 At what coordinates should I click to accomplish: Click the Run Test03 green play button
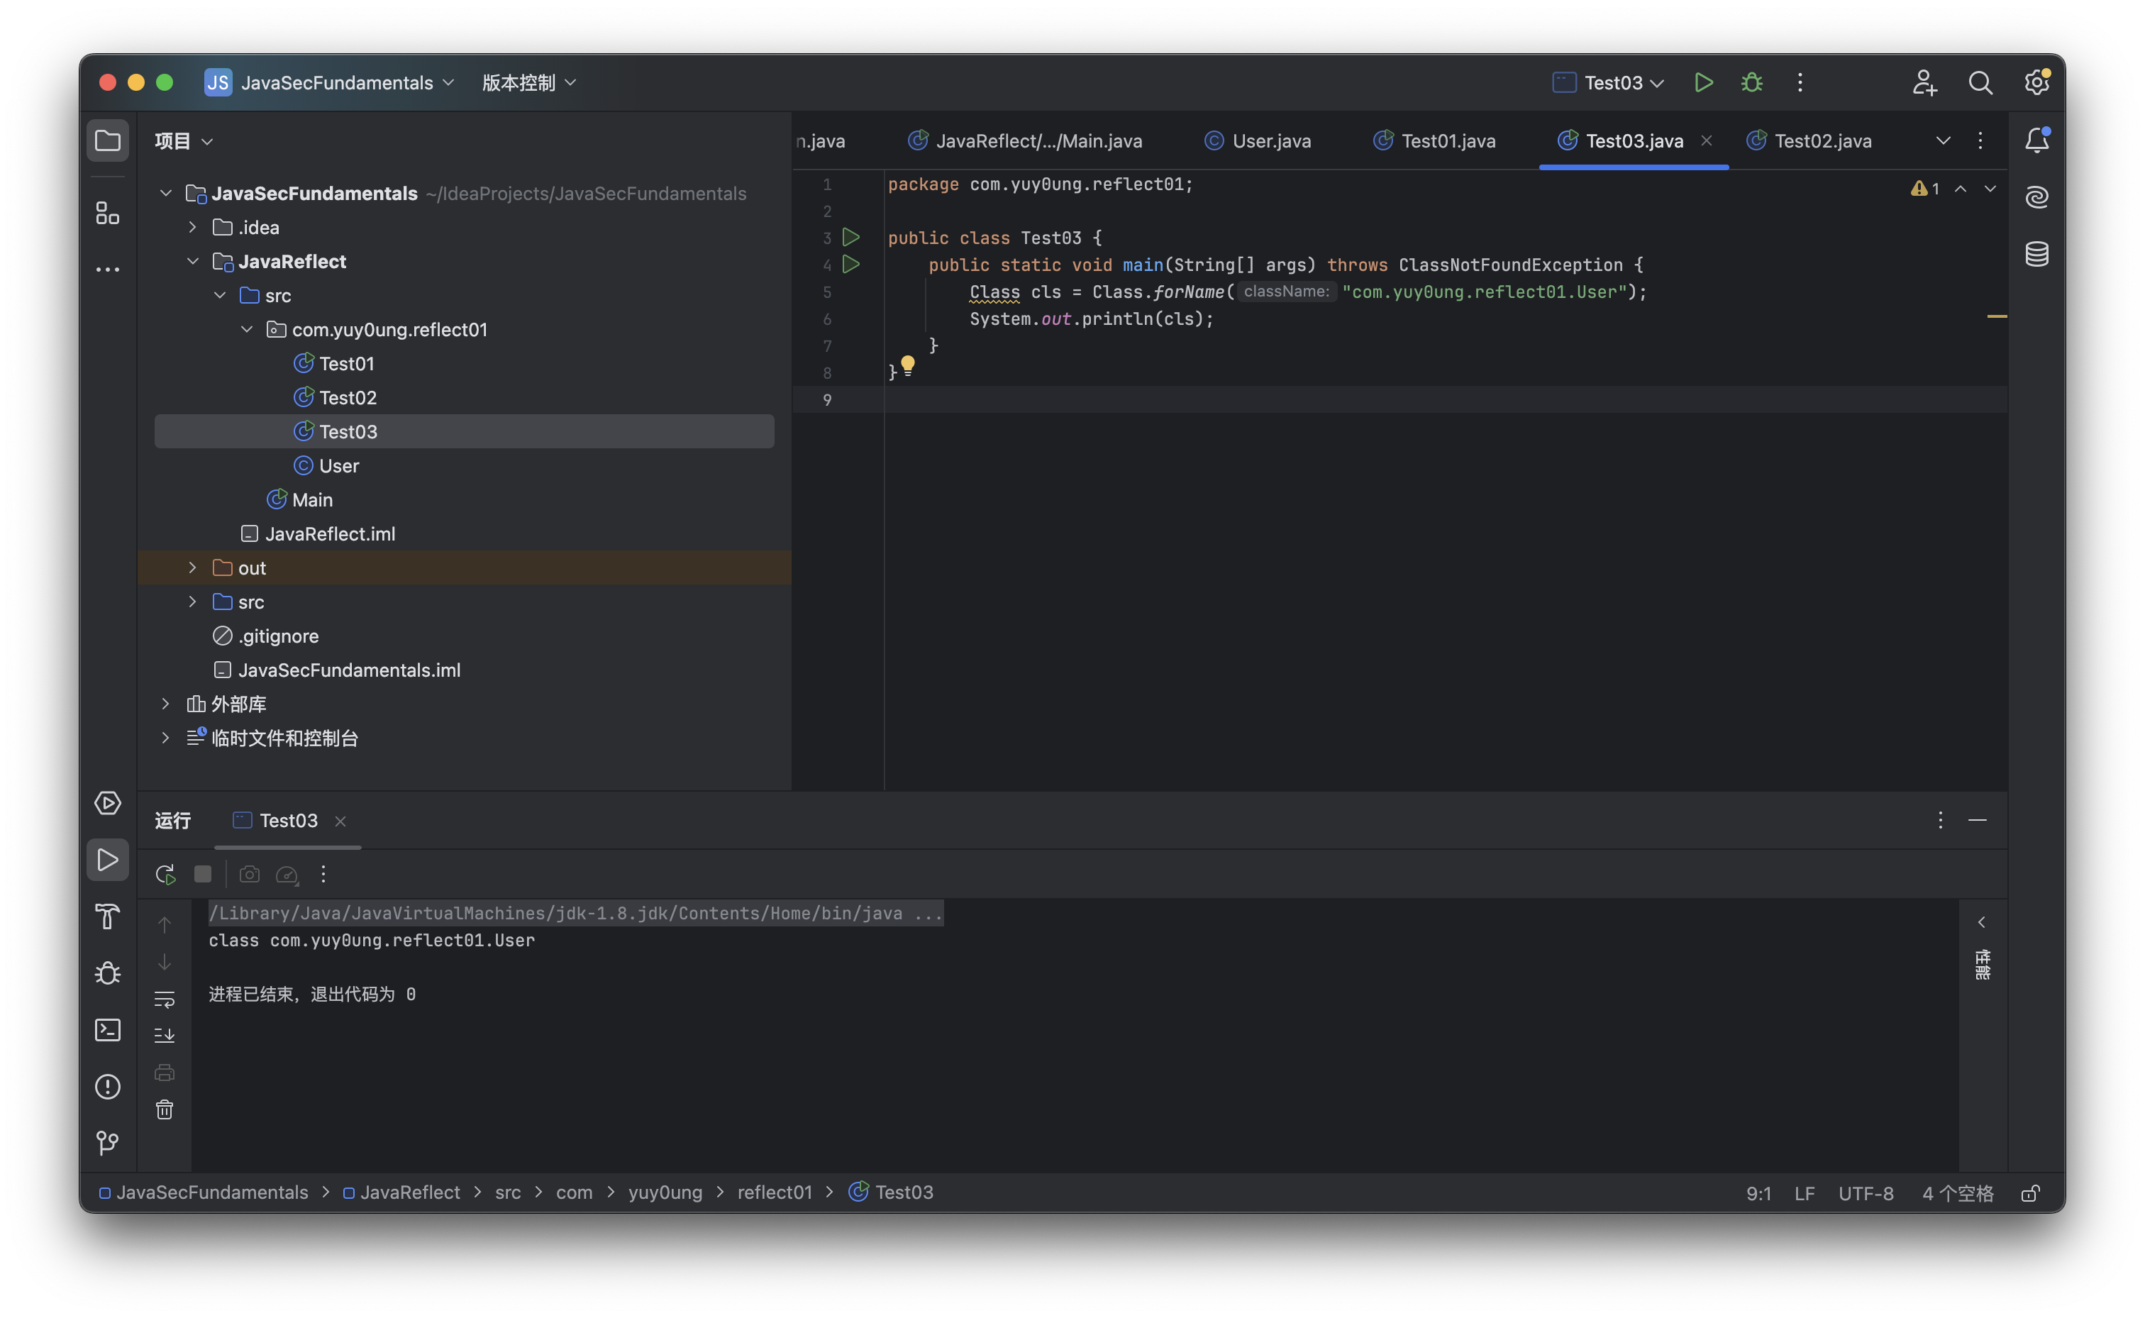pos(1703,83)
